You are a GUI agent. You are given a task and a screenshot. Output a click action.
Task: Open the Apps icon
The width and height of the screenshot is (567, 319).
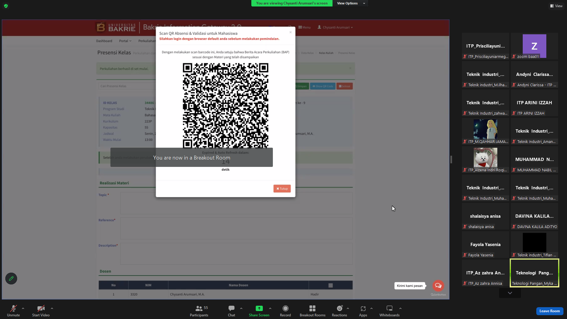(x=363, y=308)
